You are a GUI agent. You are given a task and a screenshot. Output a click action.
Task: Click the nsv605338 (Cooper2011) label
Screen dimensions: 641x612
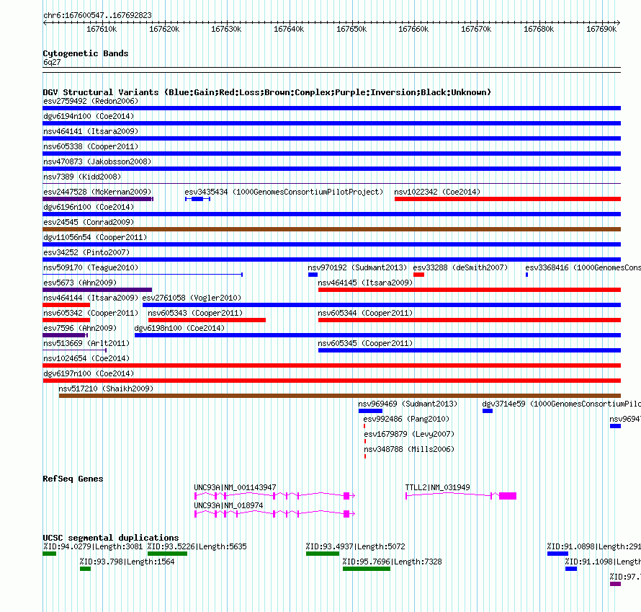(x=91, y=146)
